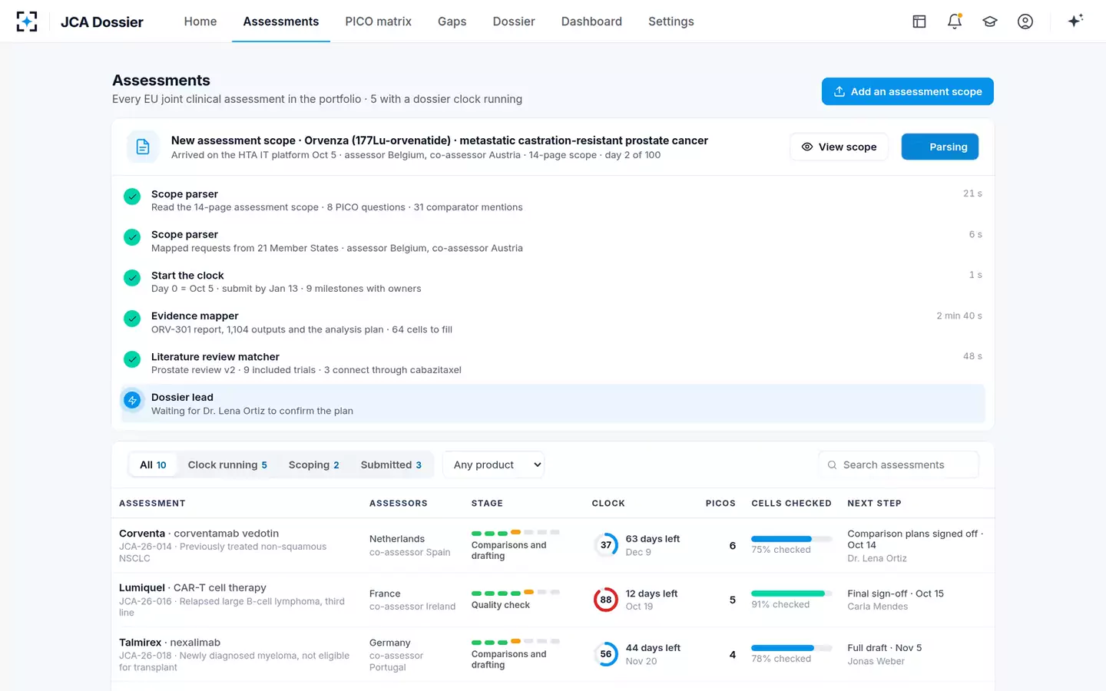
Task: Open the graduation cap learning icon
Action: 990,21
